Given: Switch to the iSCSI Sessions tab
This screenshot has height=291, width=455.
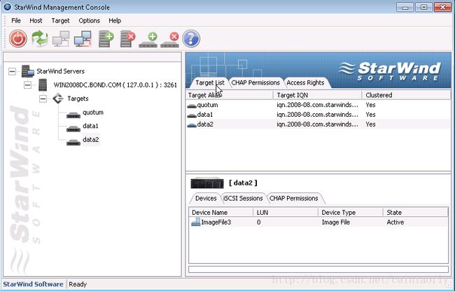Looking at the screenshot, I should [x=243, y=198].
